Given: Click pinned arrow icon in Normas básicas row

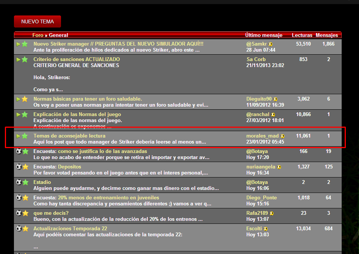Looking at the screenshot, I should [x=18, y=99].
